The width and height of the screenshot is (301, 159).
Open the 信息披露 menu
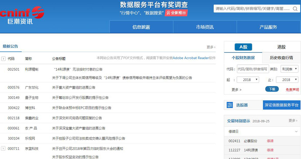tap(141, 27)
